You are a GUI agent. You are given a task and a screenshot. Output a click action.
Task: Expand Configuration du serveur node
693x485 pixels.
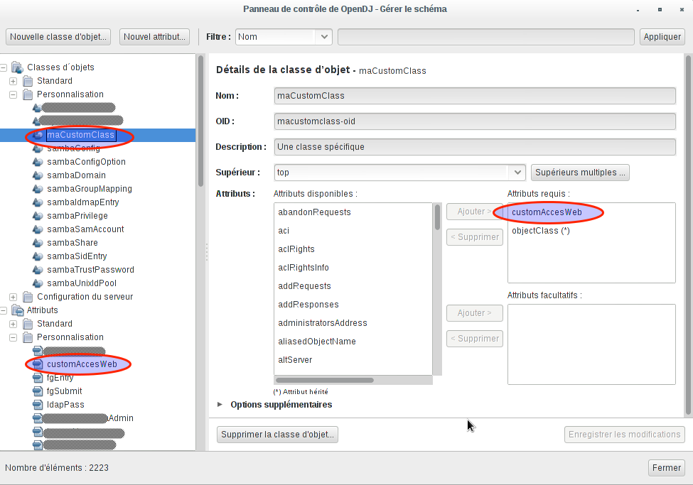tap(14, 298)
